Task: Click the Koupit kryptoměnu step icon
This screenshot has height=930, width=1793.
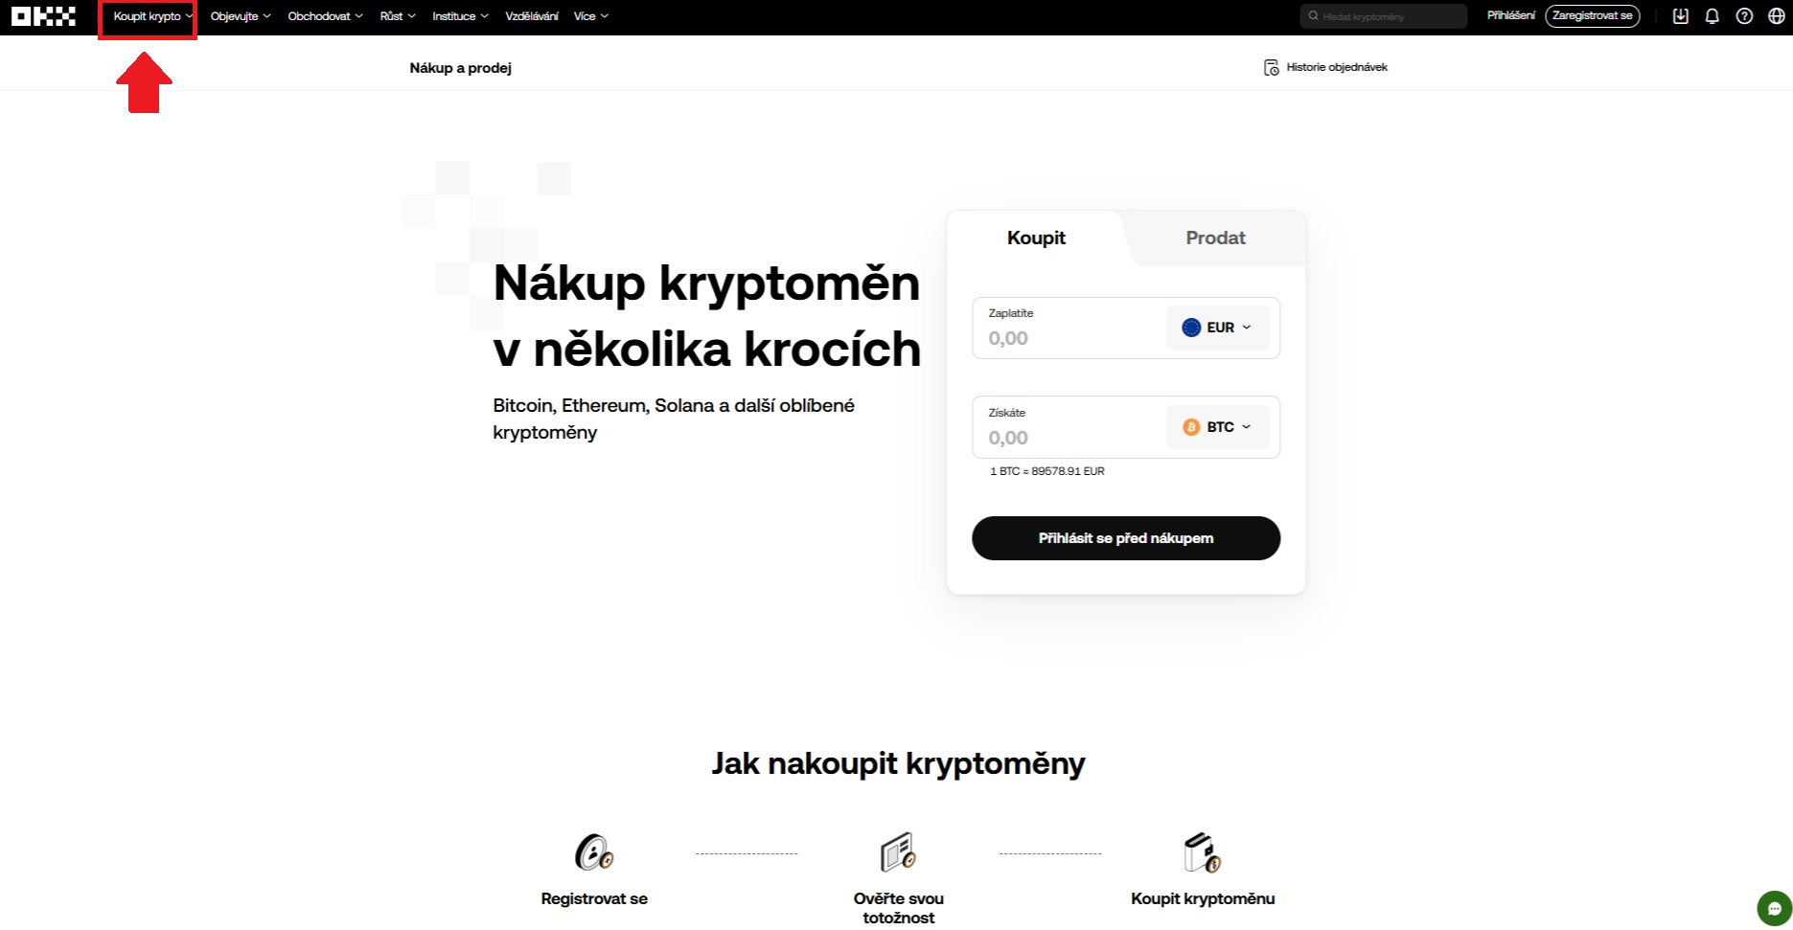Action: (1202, 852)
